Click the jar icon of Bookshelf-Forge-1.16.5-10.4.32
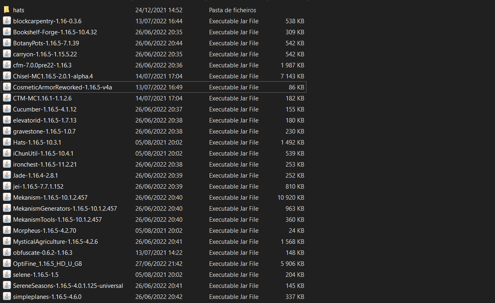 [x=7, y=32]
